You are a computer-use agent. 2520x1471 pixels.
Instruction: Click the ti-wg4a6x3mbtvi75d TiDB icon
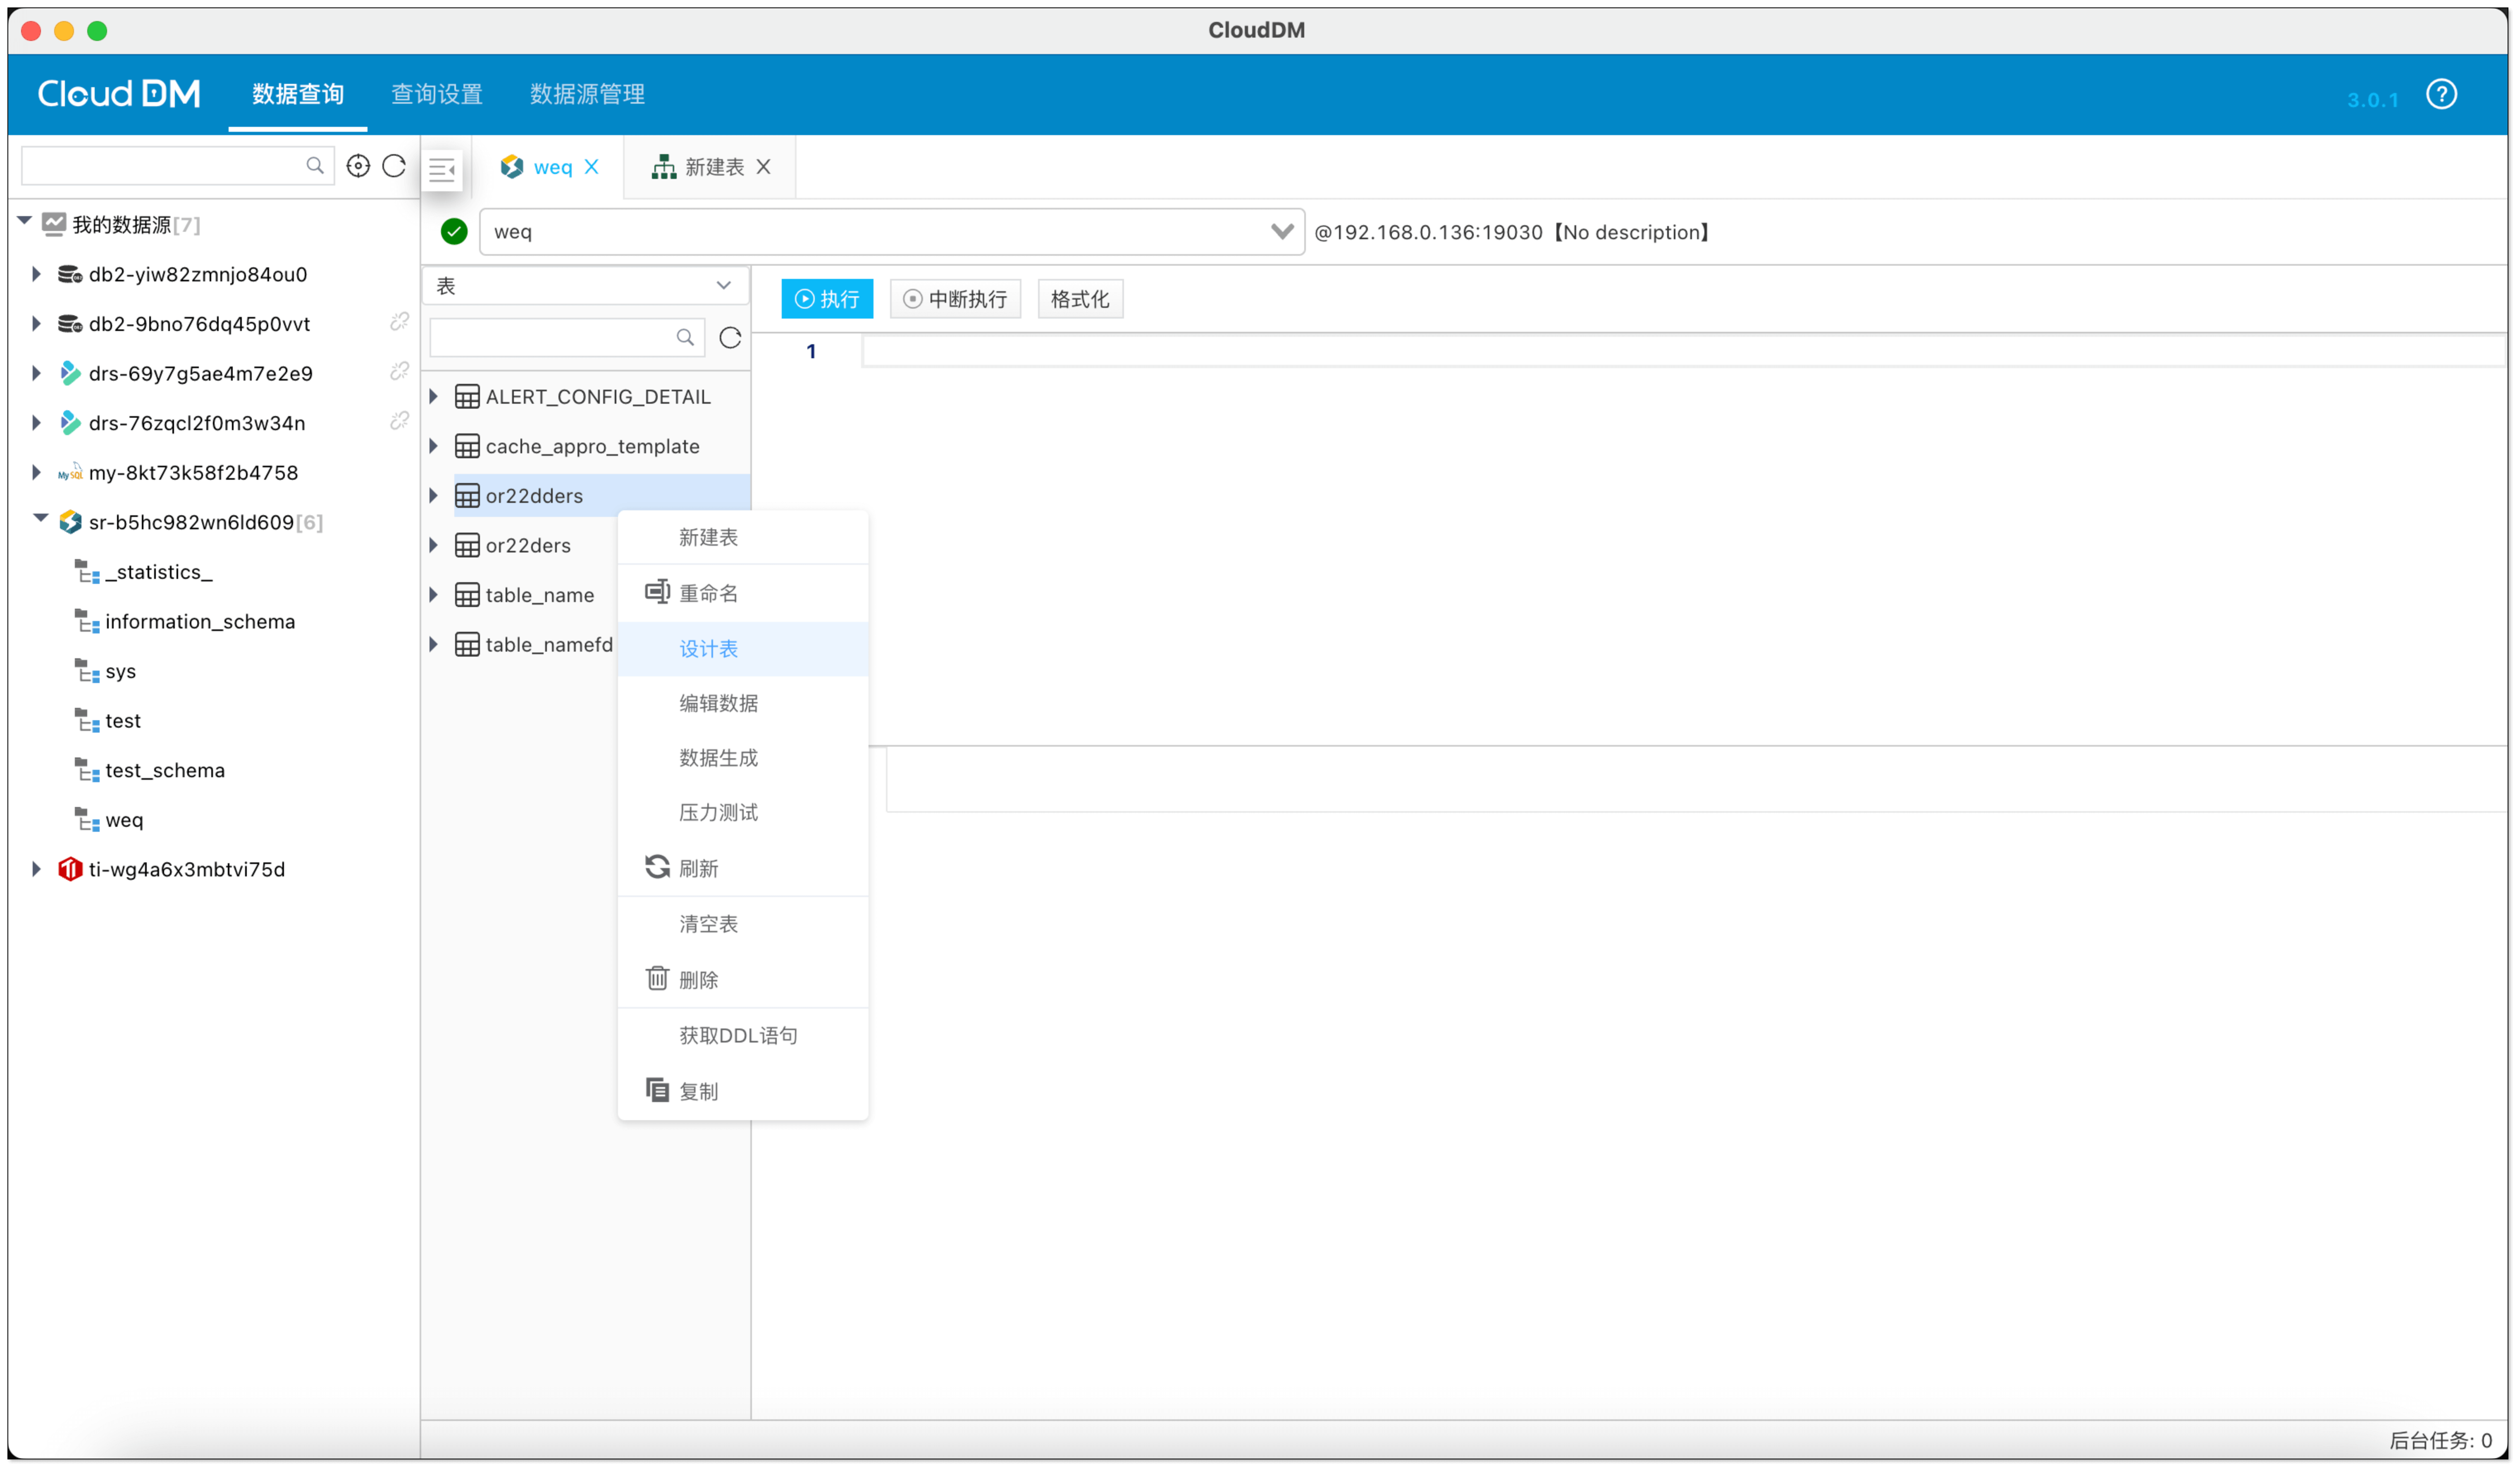coord(70,869)
